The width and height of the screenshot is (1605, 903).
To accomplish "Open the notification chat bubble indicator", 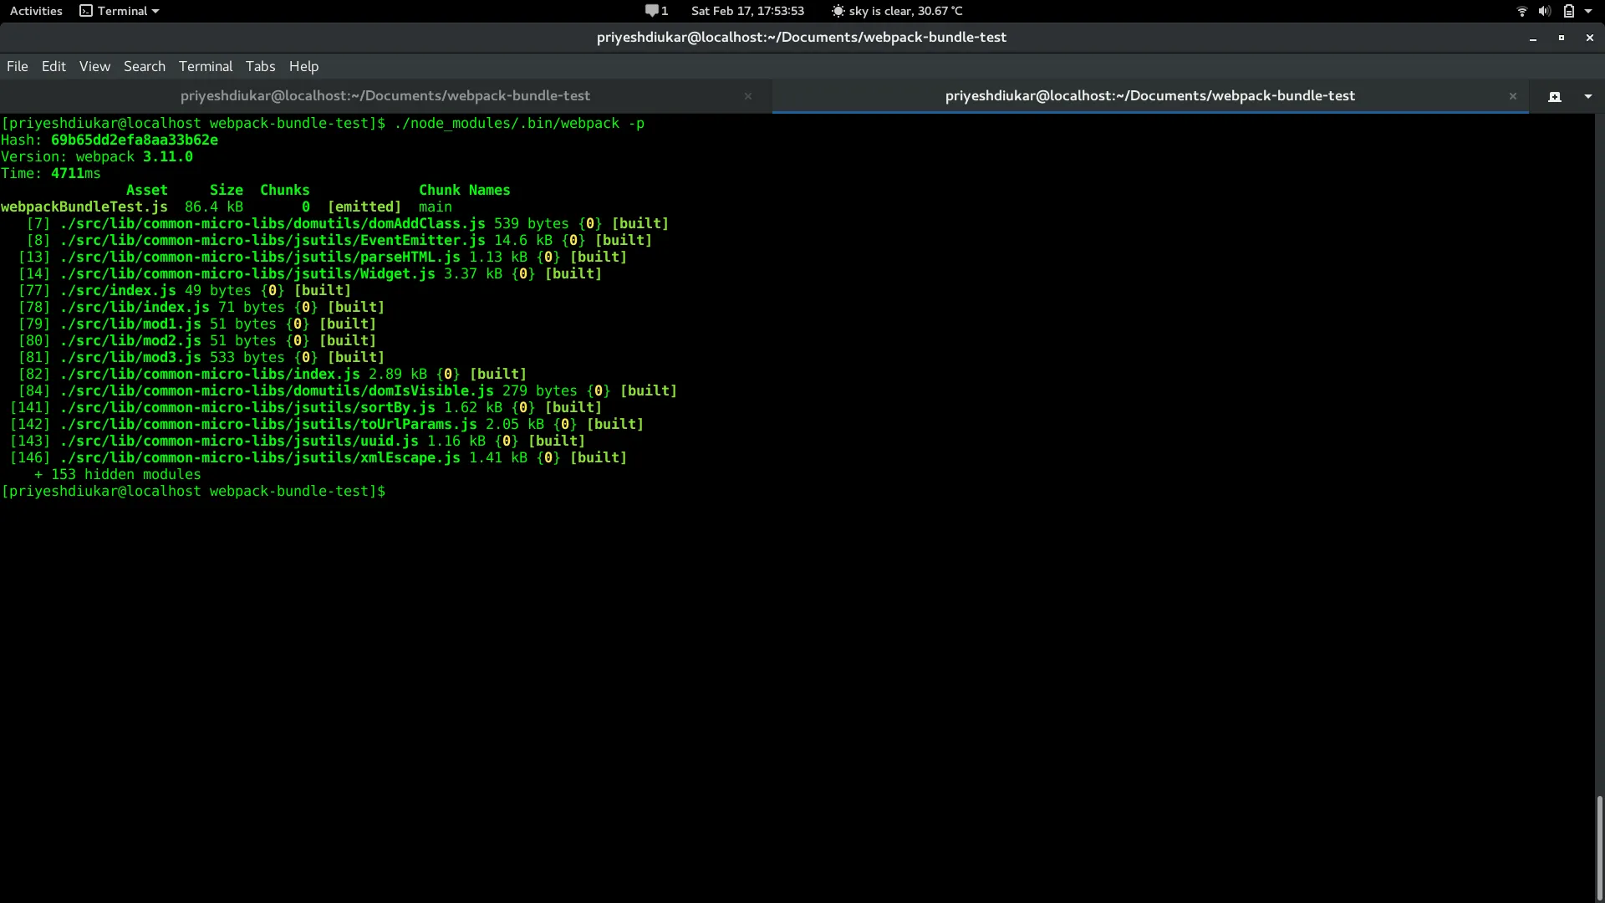I will click(x=656, y=11).
